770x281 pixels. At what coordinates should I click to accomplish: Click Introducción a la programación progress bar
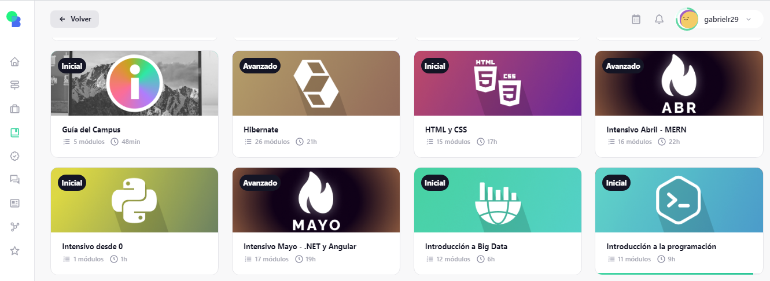pyautogui.click(x=679, y=273)
